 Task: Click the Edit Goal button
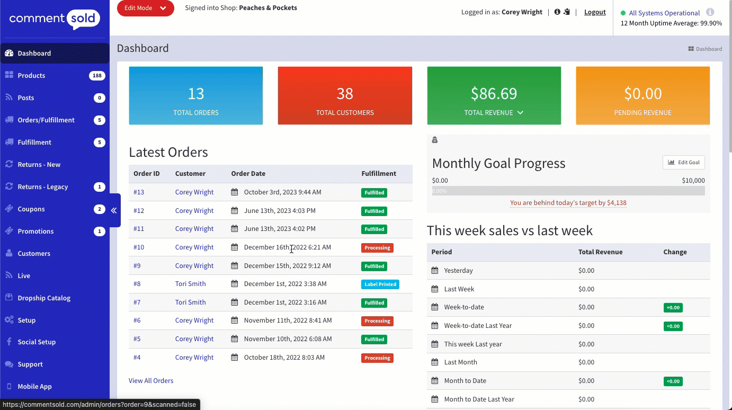pyautogui.click(x=683, y=162)
